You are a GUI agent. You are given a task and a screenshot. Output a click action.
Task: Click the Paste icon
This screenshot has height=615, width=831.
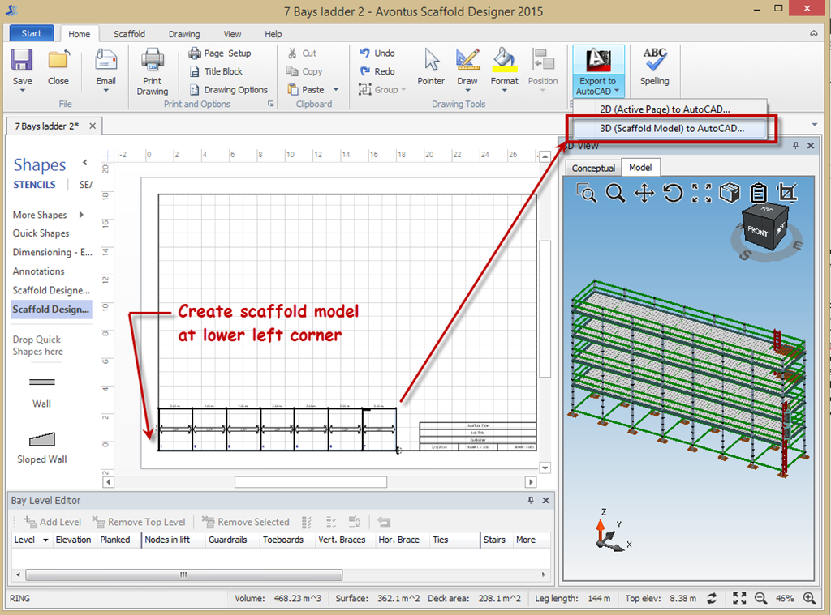(x=293, y=89)
